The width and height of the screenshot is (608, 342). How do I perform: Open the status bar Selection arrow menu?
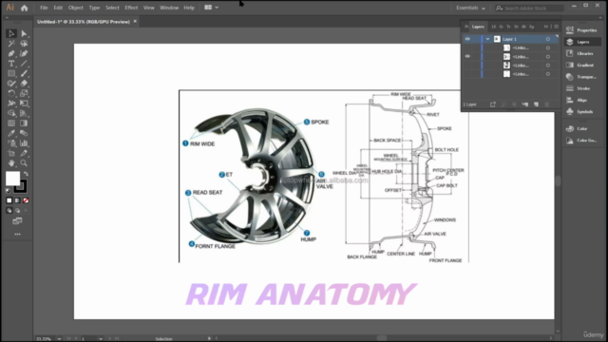click(209, 338)
